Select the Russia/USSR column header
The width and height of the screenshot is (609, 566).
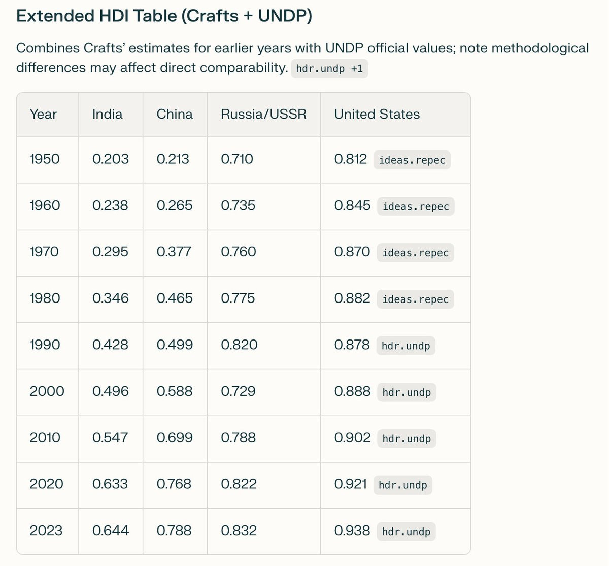(263, 114)
